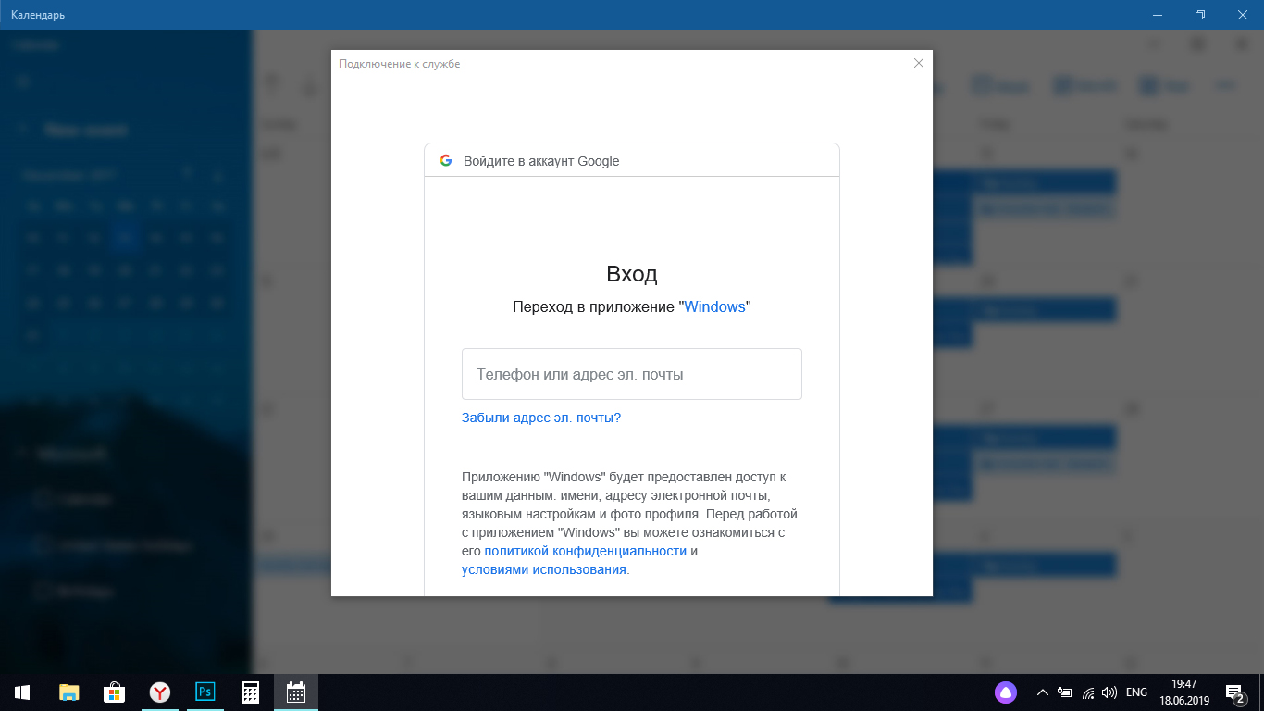Image resolution: width=1264 pixels, height=711 pixels.
Task: Show hidden system tray icons
Action: [1043, 692]
